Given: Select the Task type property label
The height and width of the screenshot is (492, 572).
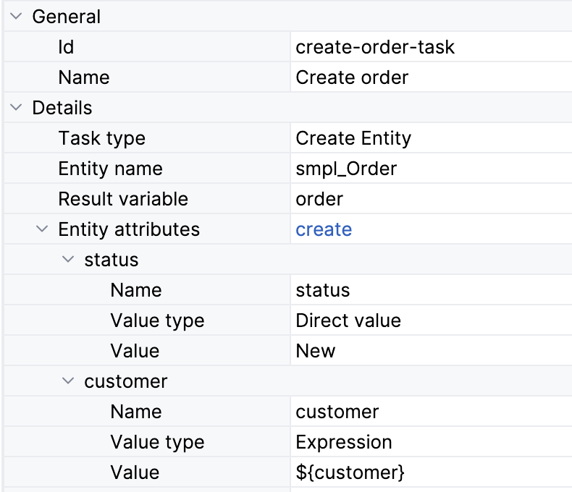Looking at the screenshot, I should (101, 139).
